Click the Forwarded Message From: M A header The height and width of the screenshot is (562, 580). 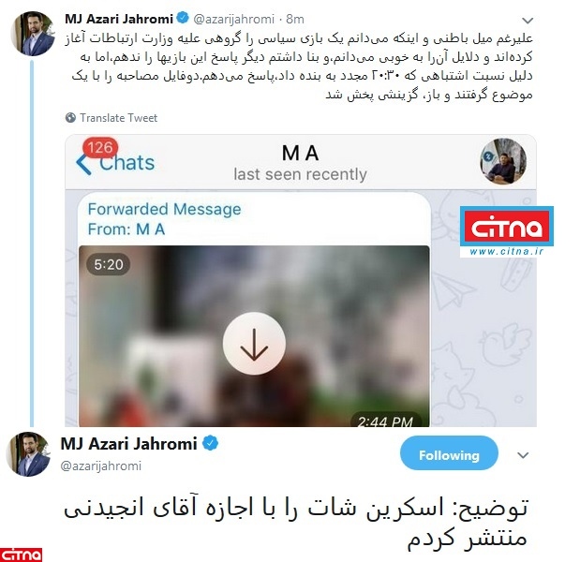(164, 219)
